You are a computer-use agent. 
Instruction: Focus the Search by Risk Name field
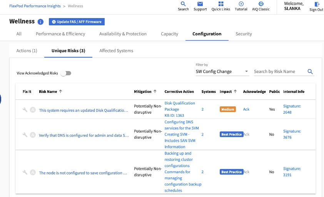[280, 71]
